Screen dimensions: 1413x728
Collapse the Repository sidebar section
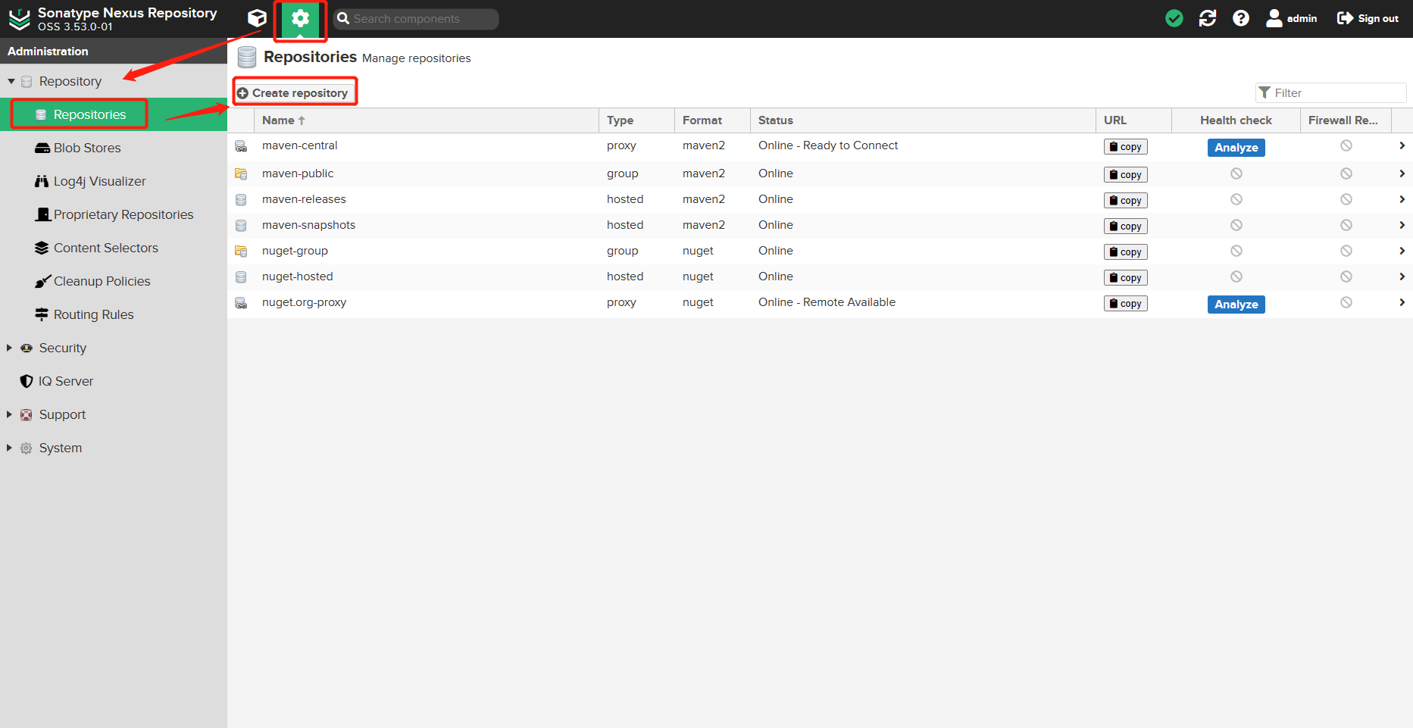coord(12,81)
